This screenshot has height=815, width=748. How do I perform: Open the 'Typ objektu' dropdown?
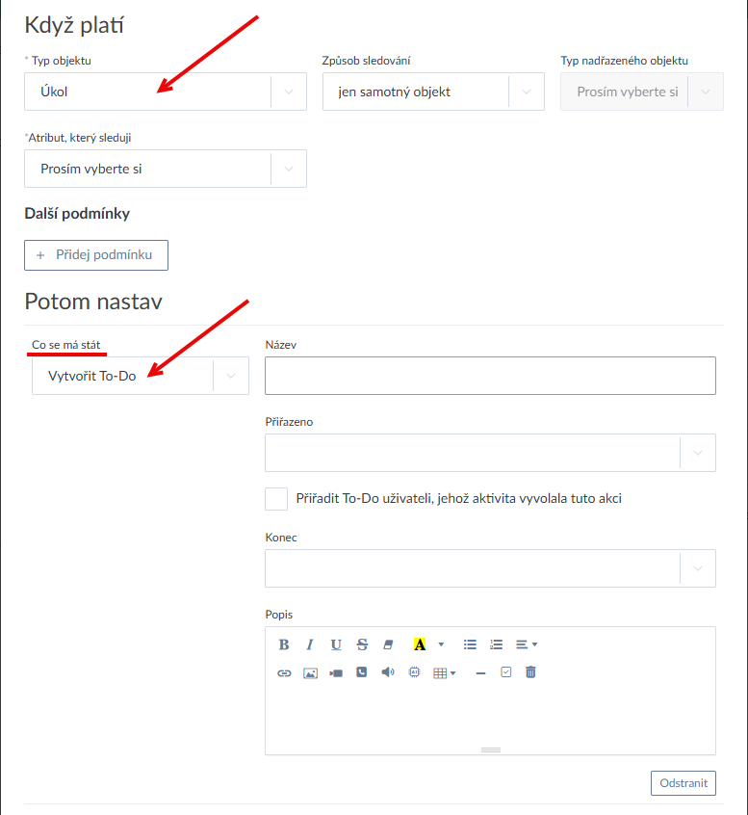tap(165, 92)
